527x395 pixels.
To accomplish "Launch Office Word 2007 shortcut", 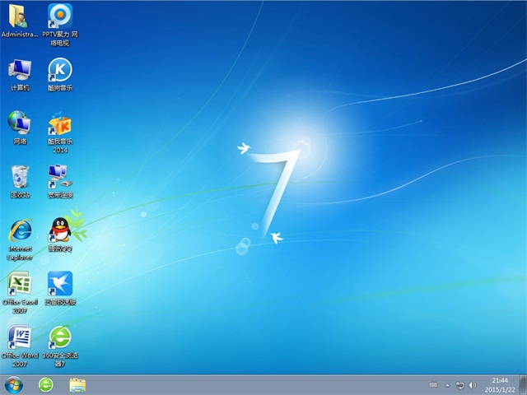I will point(19,337).
